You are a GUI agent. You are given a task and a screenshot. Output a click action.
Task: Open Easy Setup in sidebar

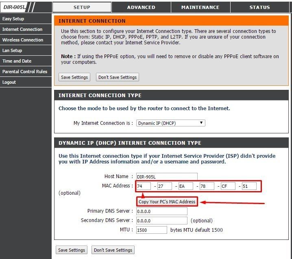(26, 19)
